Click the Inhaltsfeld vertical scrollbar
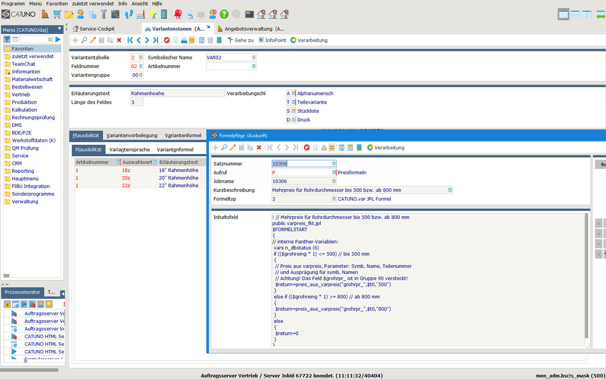This screenshot has width=606, height=379. (x=586, y=275)
